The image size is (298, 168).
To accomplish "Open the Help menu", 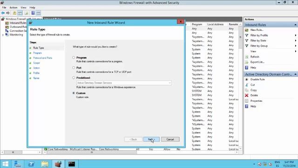I will pyautogui.click(x=32, y=7).
